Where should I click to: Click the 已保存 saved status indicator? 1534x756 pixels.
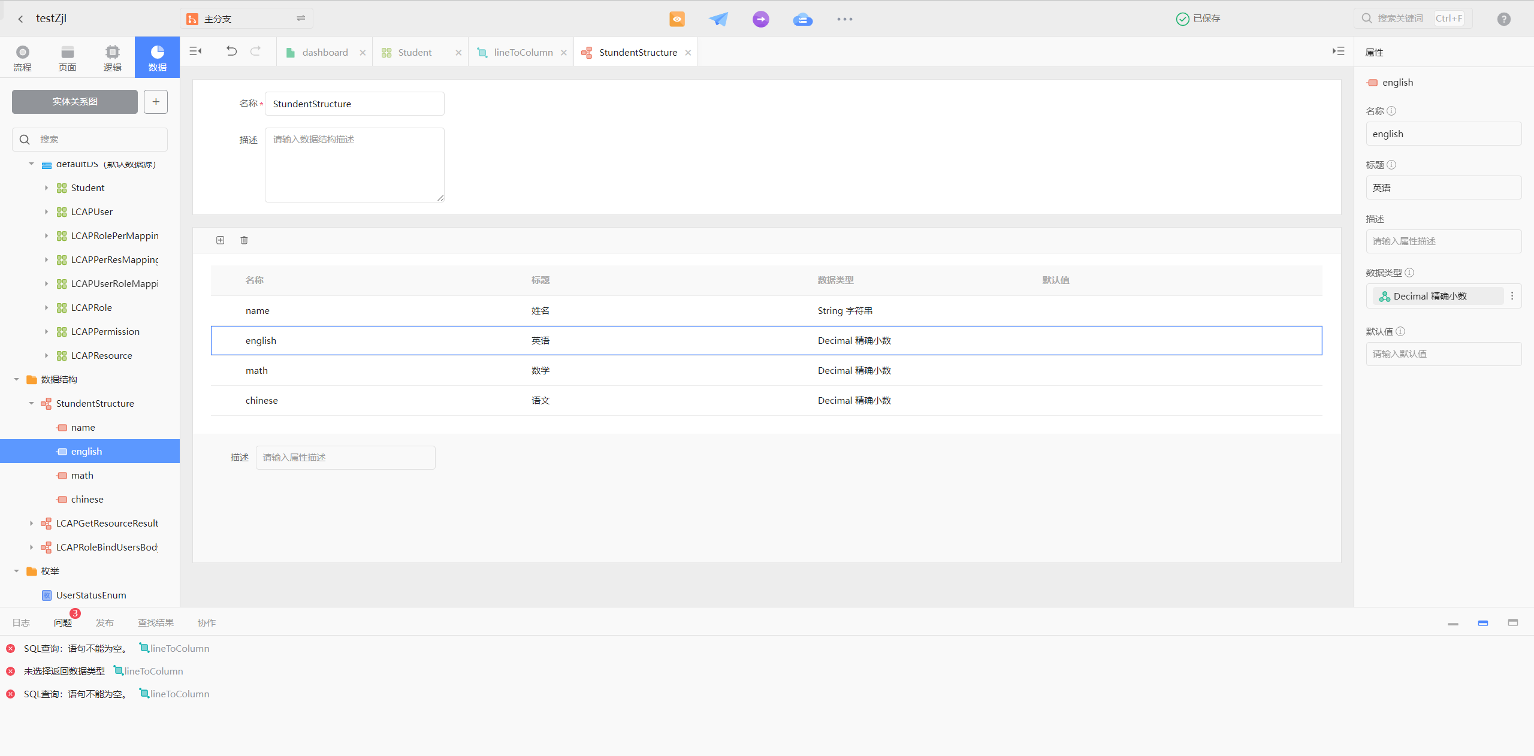1198,19
